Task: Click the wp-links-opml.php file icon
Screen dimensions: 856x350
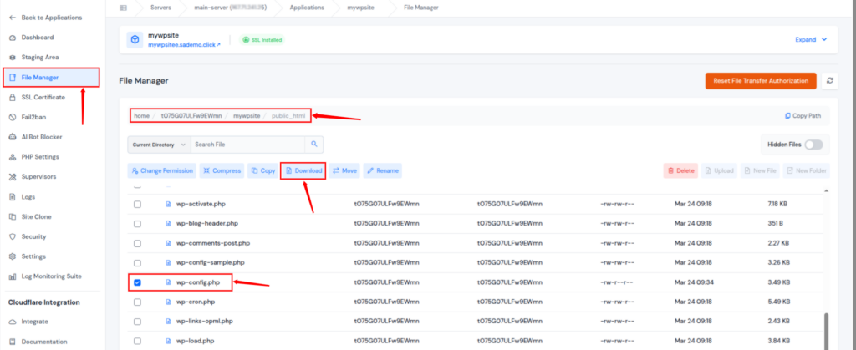Action: (169, 321)
